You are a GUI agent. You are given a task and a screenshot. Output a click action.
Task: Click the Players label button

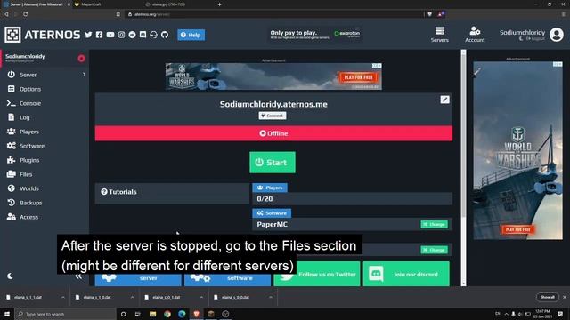[270, 188]
